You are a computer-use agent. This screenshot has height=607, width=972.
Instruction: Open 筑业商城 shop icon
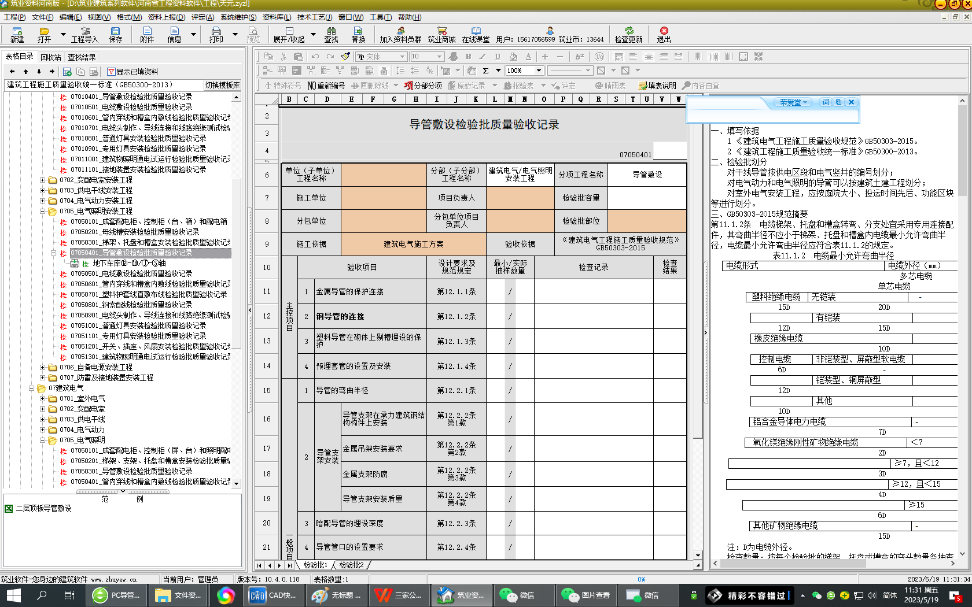click(441, 35)
